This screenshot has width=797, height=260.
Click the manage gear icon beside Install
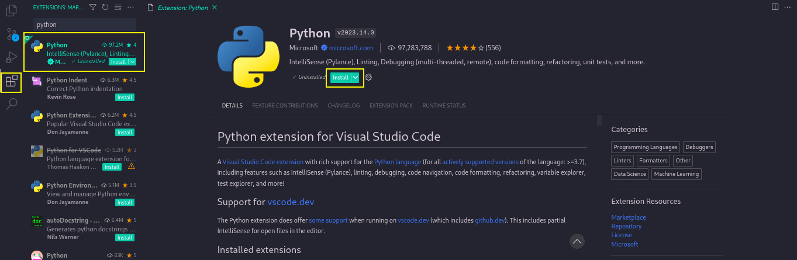(x=368, y=78)
